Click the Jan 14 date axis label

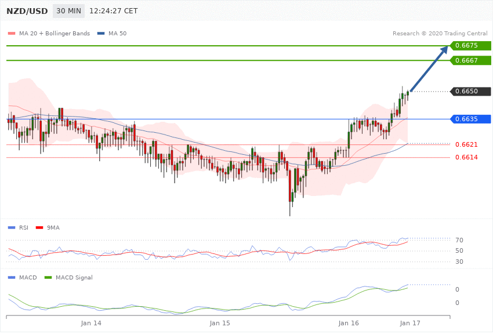point(91,323)
